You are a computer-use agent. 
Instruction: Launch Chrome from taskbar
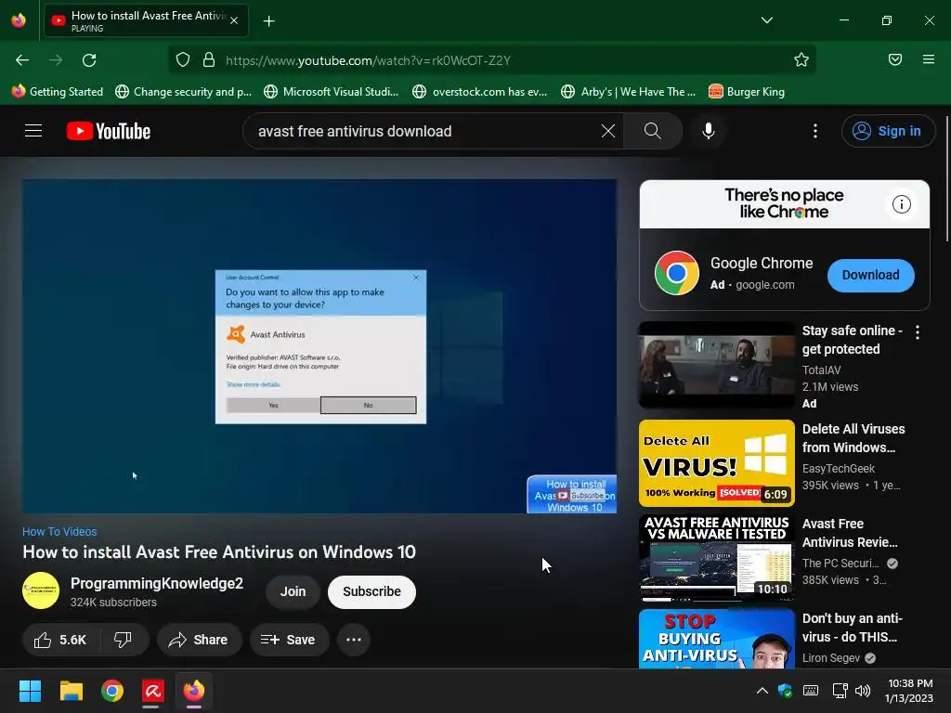coord(112,691)
